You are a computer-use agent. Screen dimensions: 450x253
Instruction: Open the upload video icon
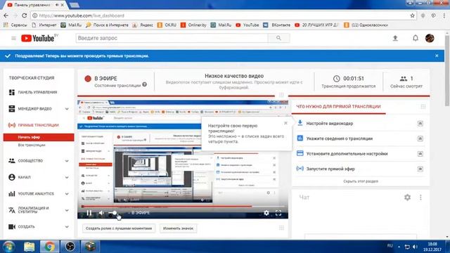[395, 38]
